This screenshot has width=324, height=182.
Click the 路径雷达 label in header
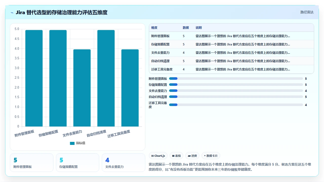(307, 12)
